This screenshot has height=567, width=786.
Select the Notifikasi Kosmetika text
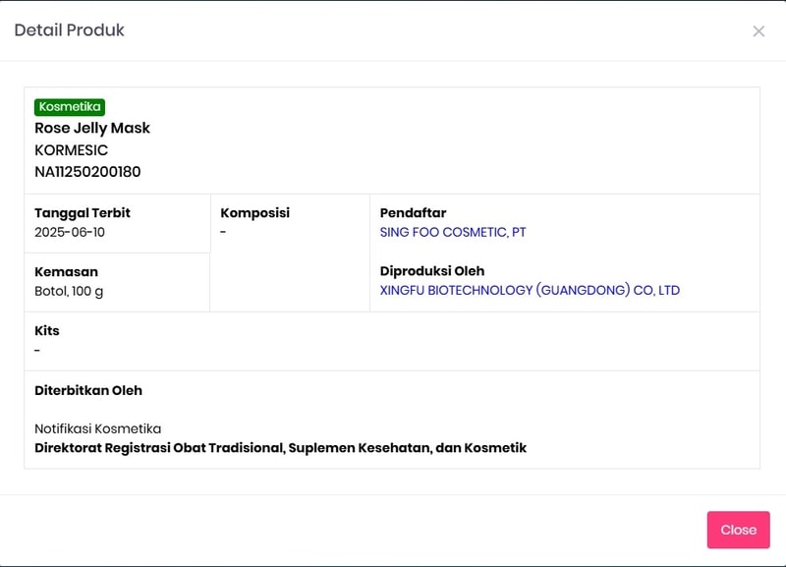point(97,428)
